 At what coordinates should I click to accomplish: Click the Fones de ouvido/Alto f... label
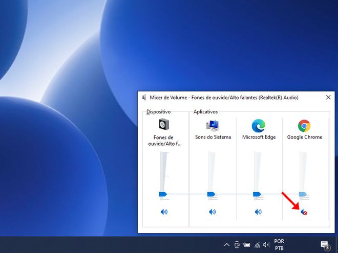point(165,141)
